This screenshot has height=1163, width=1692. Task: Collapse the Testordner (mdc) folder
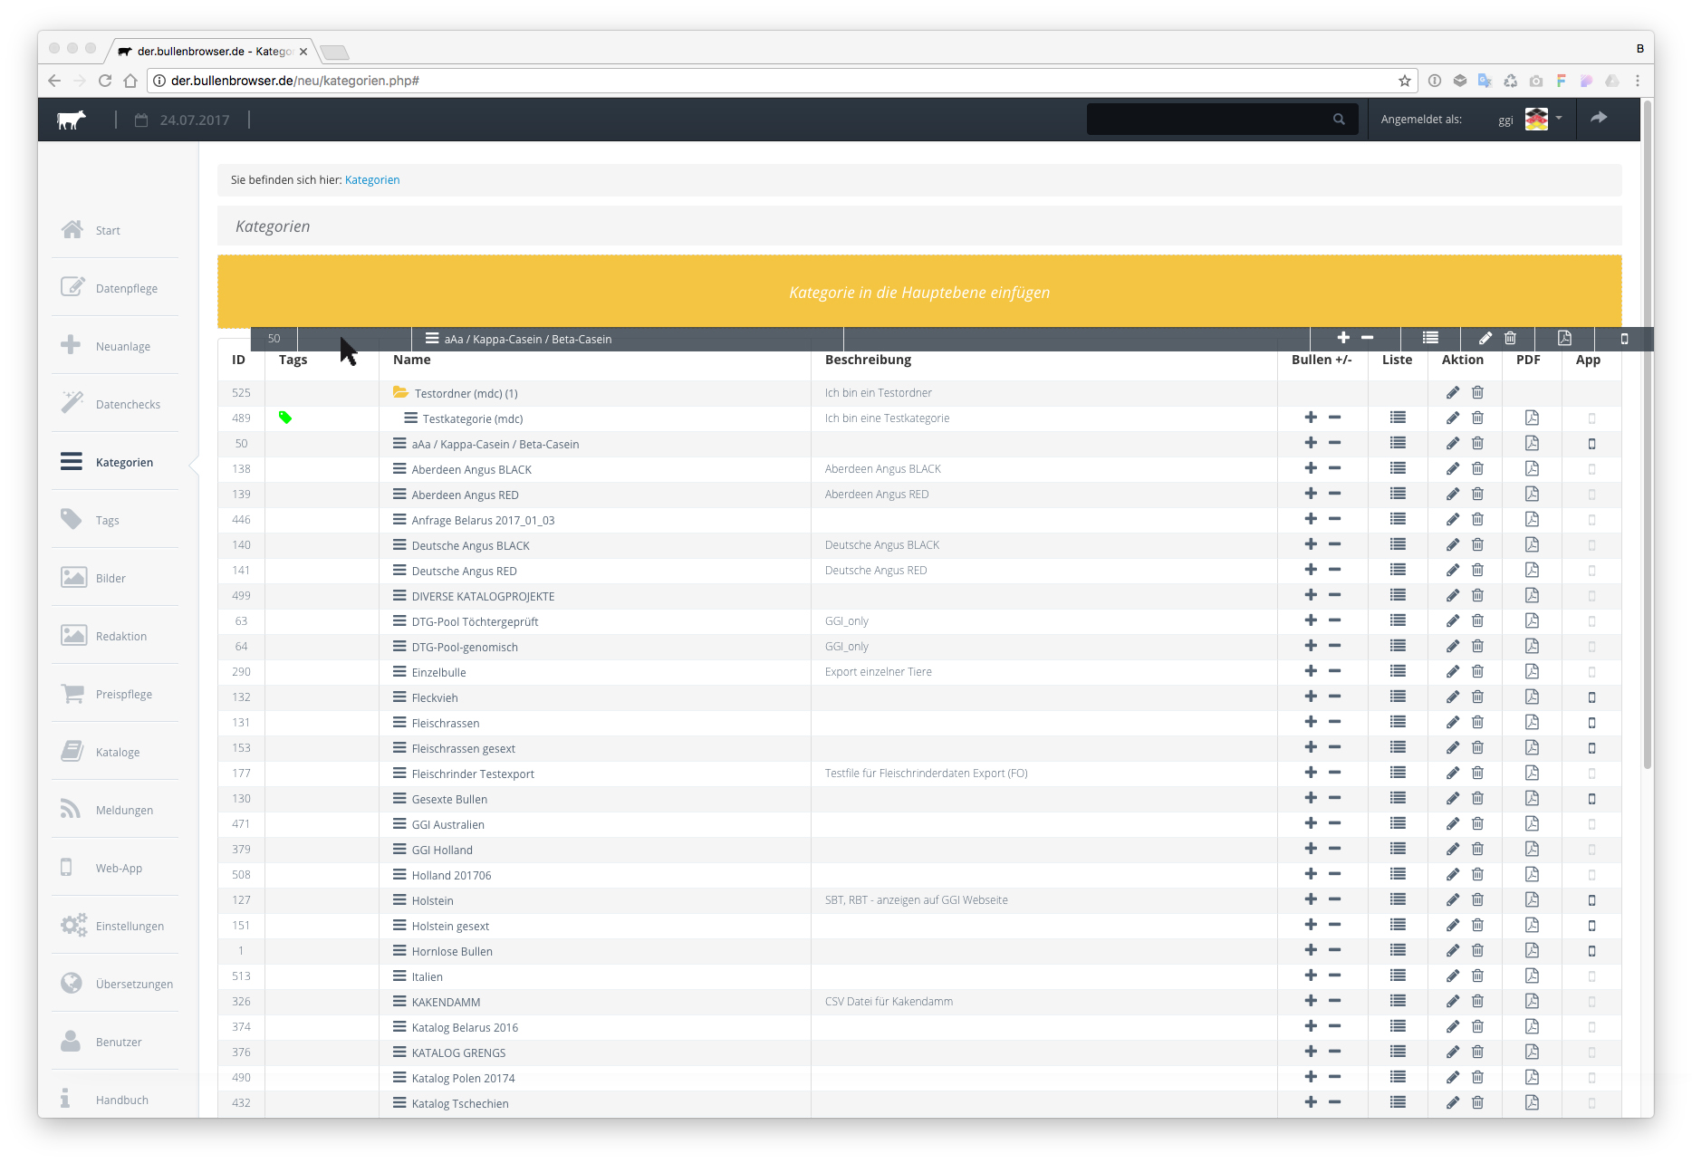pos(400,392)
